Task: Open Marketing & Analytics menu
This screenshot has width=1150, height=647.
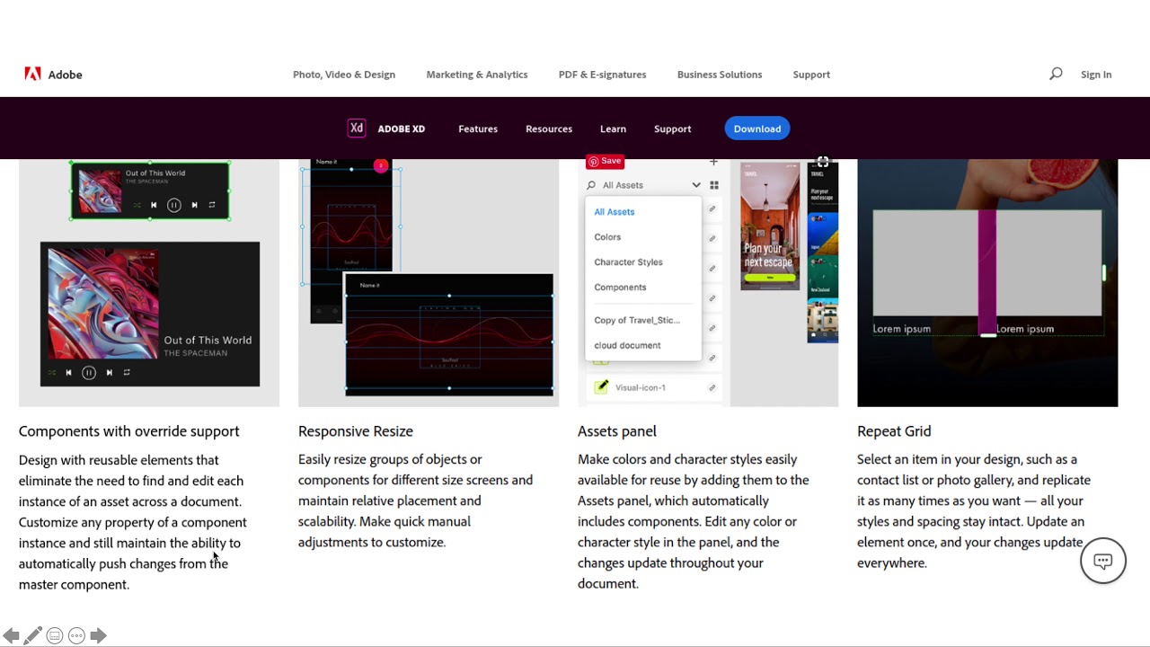Action: click(477, 75)
